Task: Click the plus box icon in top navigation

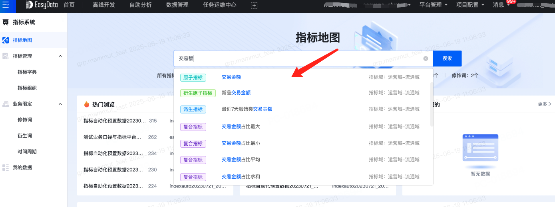Action: (x=254, y=5)
